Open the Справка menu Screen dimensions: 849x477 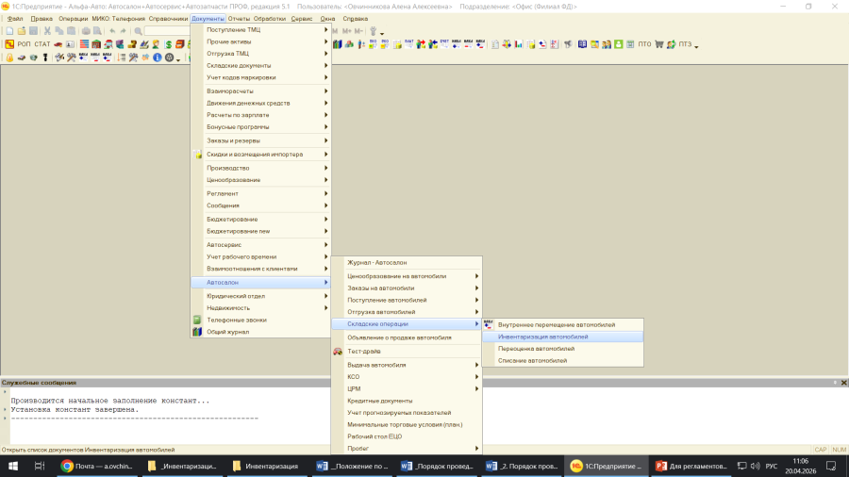[356, 19]
